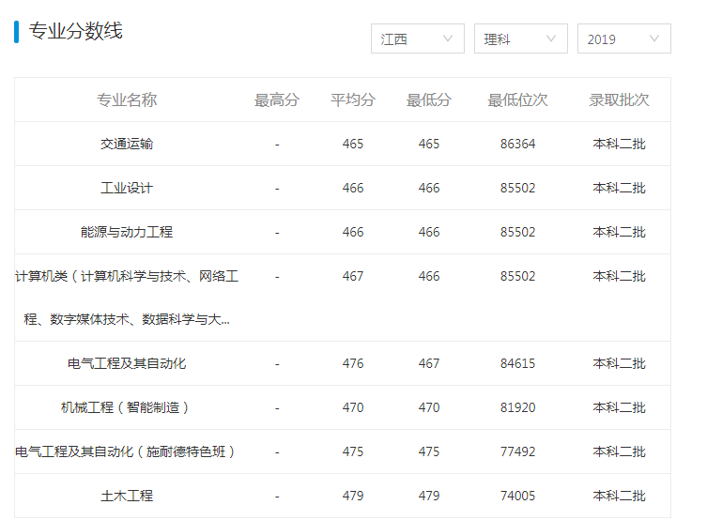Image resolution: width=707 pixels, height=520 pixels.
Task: Click the 录取批次 column header
Action: click(x=619, y=99)
